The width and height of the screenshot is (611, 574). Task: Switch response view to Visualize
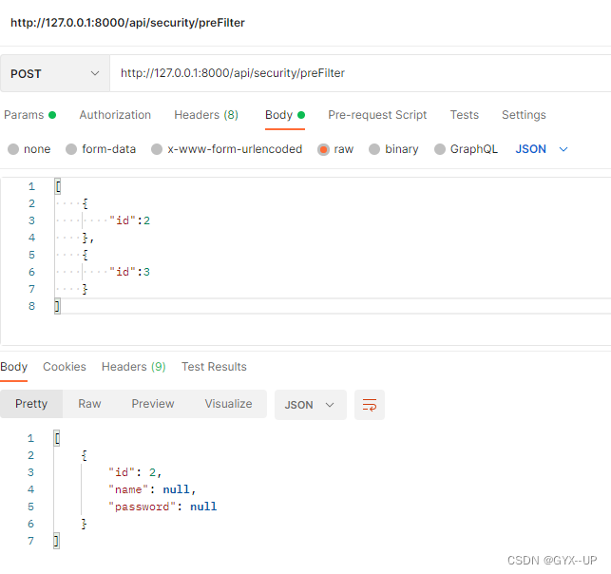[x=228, y=404]
